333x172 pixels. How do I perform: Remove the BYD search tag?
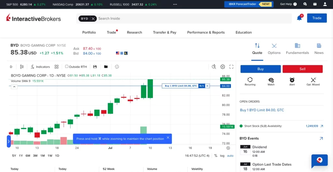pos(93,18)
